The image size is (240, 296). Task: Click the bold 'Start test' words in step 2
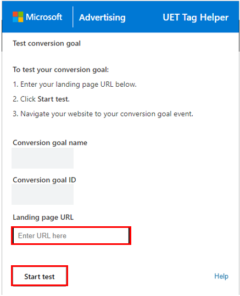pos(54,99)
